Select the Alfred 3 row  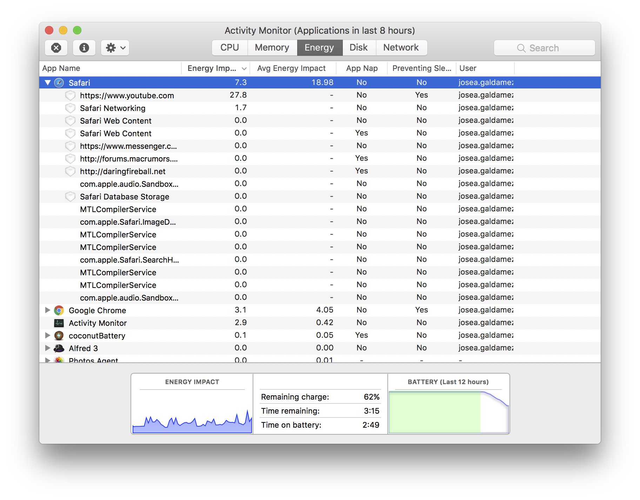(320, 348)
